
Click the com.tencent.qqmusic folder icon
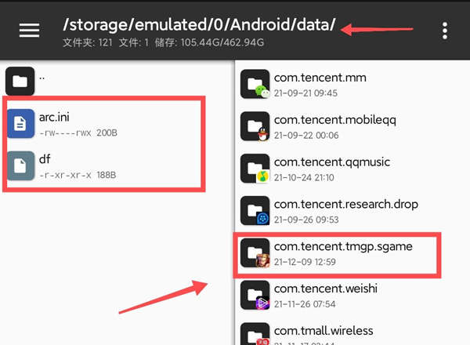255,169
